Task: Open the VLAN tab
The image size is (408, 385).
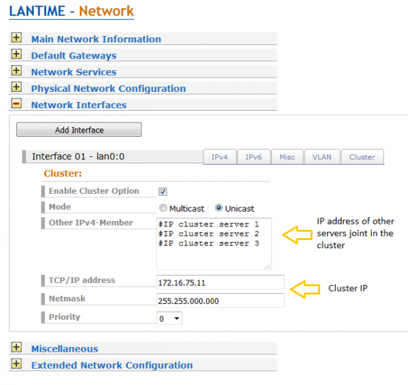Action: [322, 157]
